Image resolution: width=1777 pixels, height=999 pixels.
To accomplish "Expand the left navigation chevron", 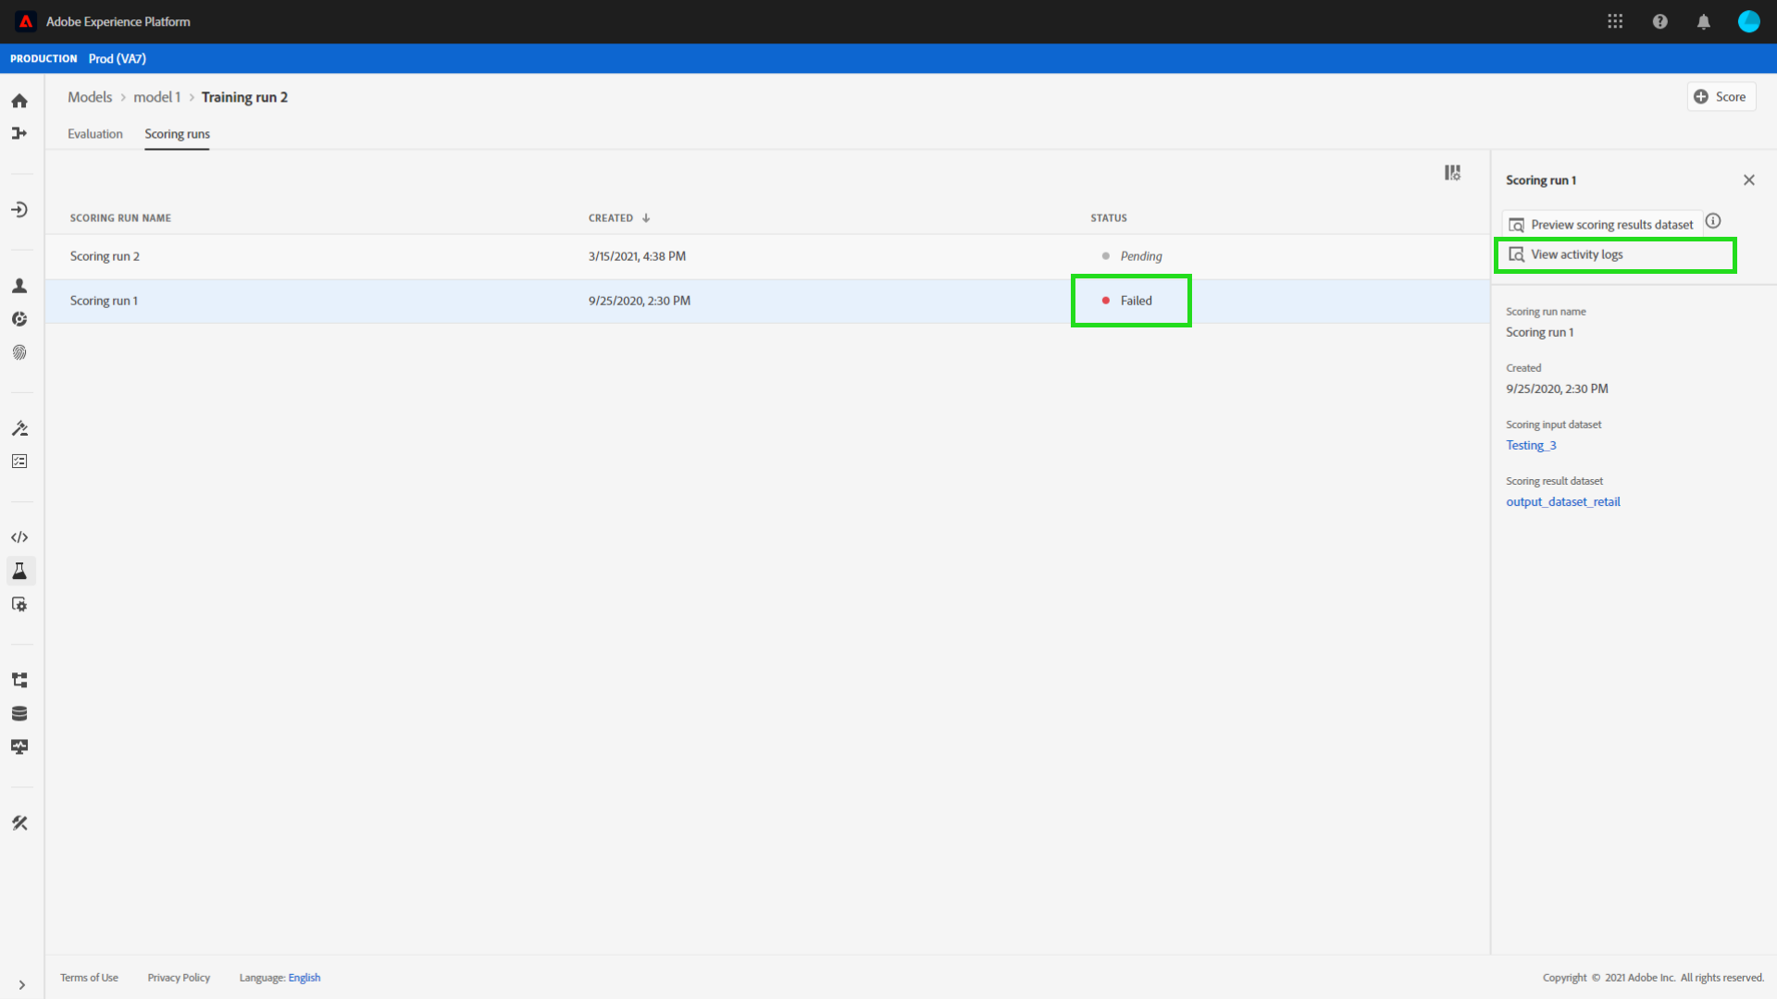I will (x=21, y=985).
